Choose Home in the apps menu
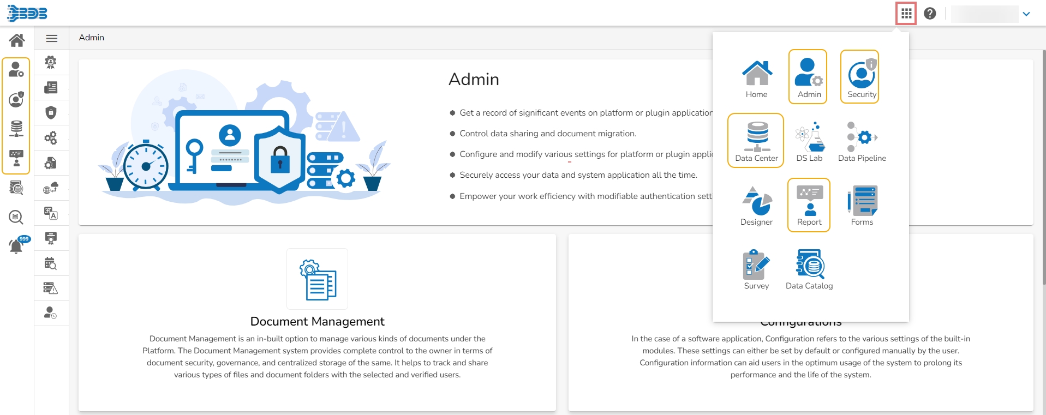This screenshot has width=1046, height=415. [757, 79]
